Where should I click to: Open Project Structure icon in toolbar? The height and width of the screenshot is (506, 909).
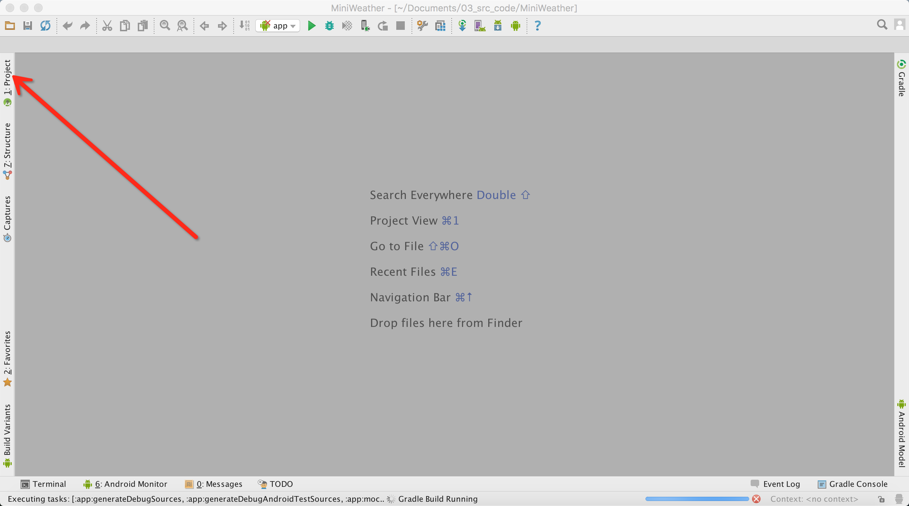(440, 26)
